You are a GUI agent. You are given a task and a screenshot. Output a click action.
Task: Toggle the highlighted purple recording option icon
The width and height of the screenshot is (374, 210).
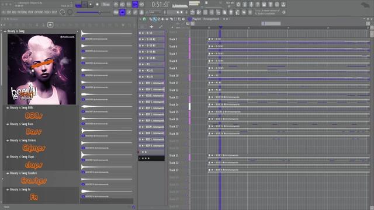click(x=135, y=4)
